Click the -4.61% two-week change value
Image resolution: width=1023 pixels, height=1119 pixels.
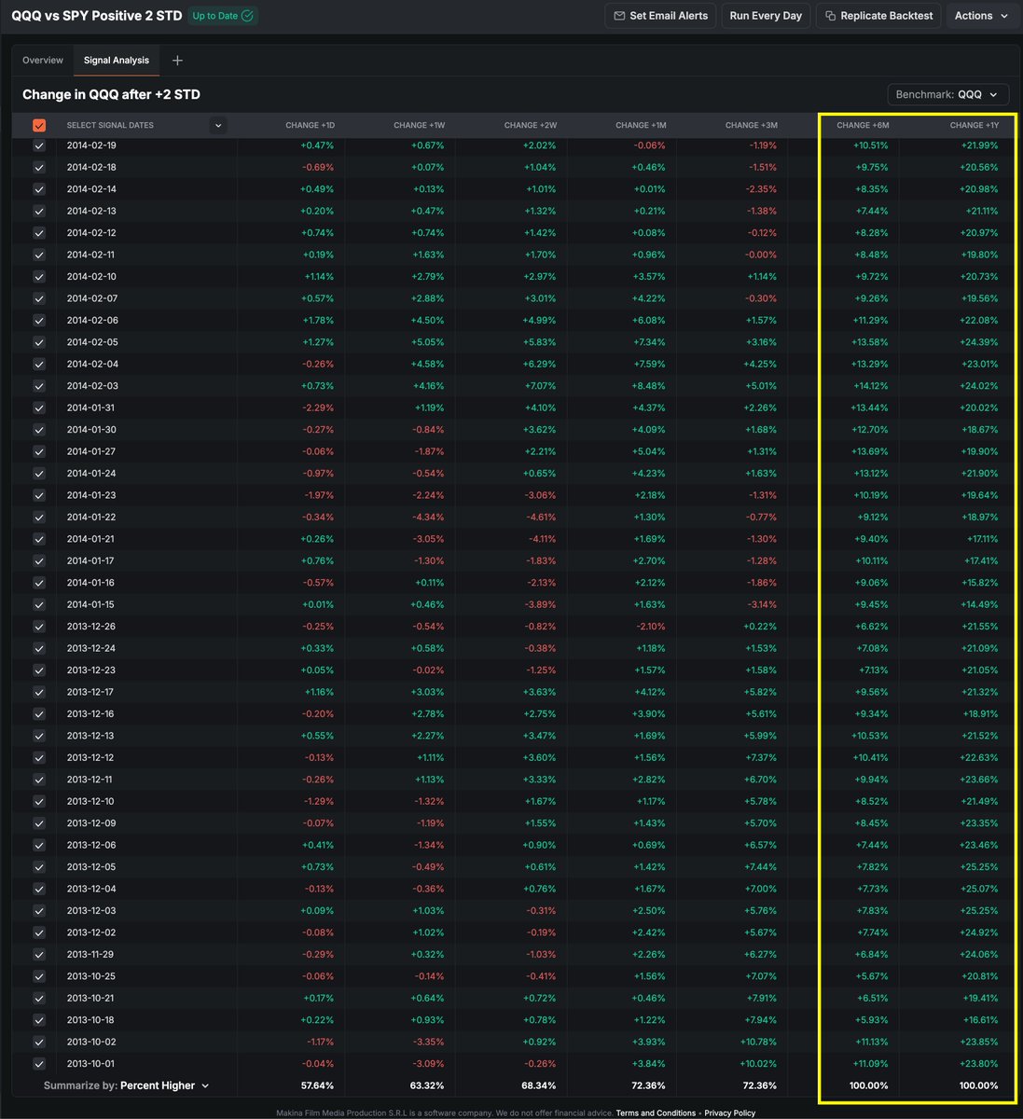pos(541,518)
